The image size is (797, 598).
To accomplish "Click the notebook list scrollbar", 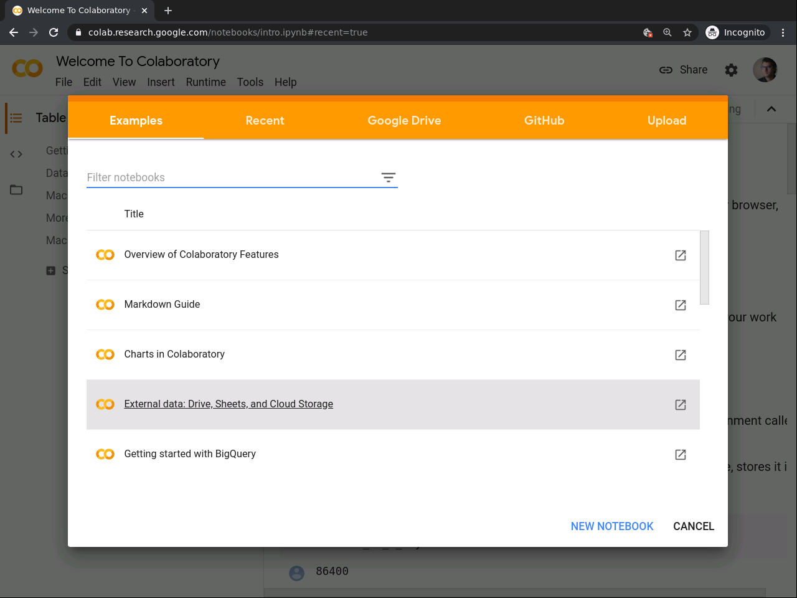I will [x=704, y=268].
